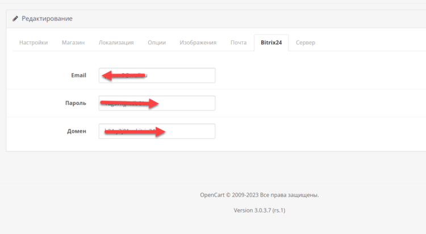Open the Магазин tab

pyautogui.click(x=73, y=42)
